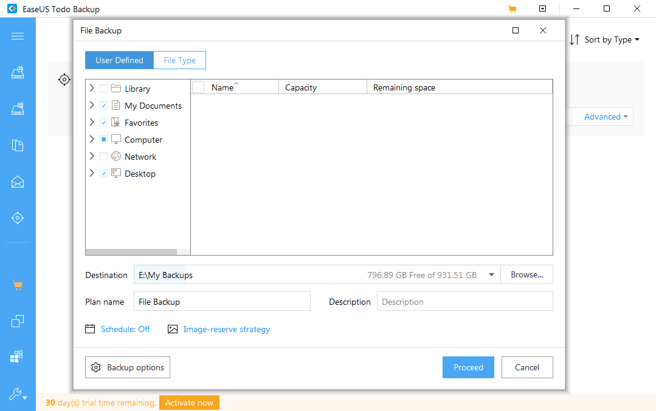Open the Destination path dropdown

(x=491, y=275)
